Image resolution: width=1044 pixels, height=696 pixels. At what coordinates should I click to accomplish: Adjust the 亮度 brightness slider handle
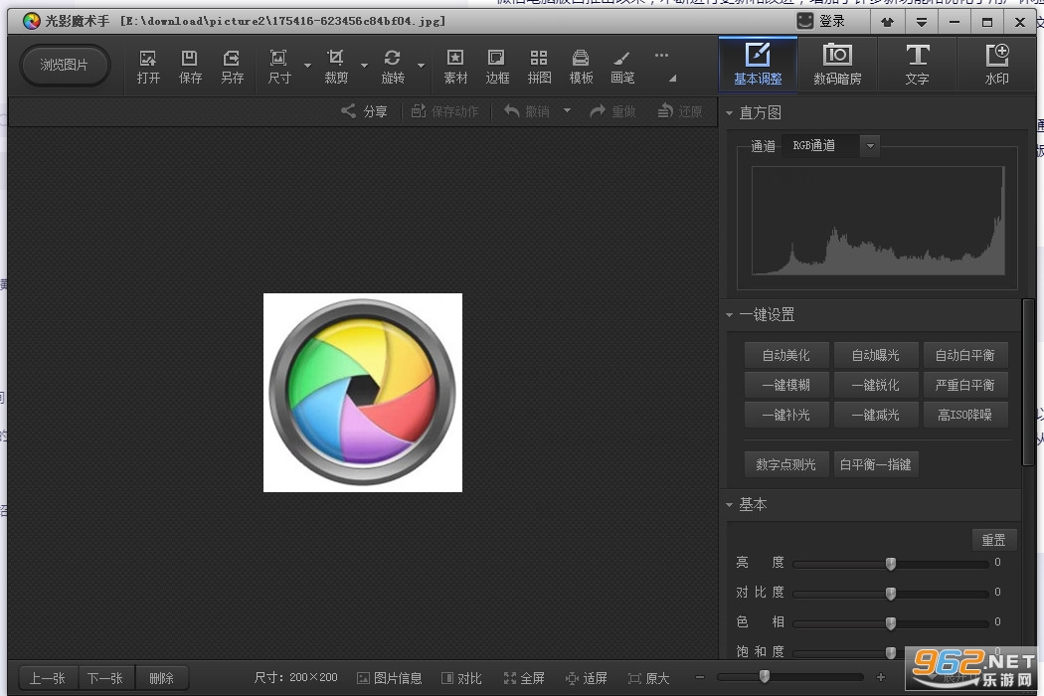[x=890, y=564]
